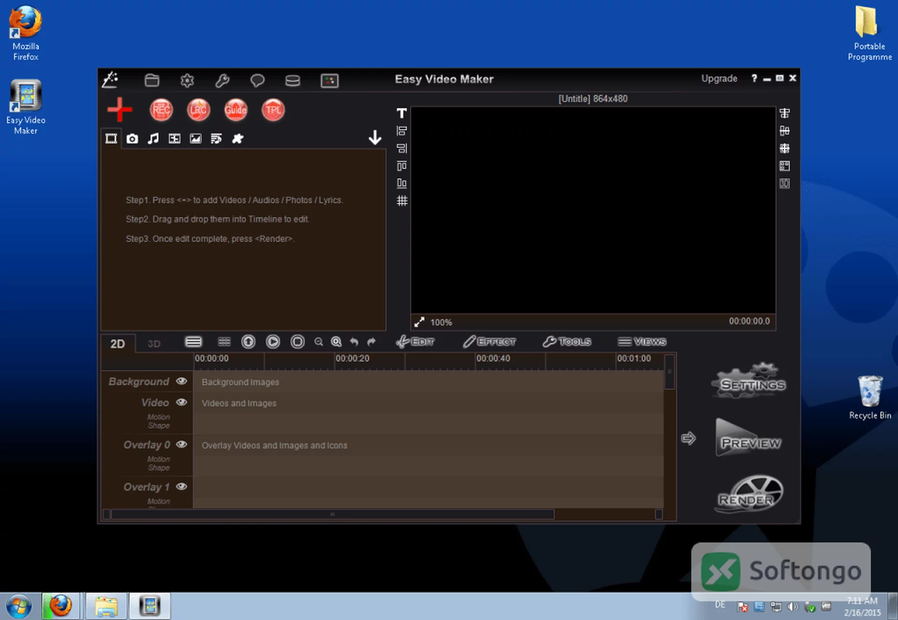Select the Video filmstrip media tab
The image size is (898, 620).
pos(111,139)
